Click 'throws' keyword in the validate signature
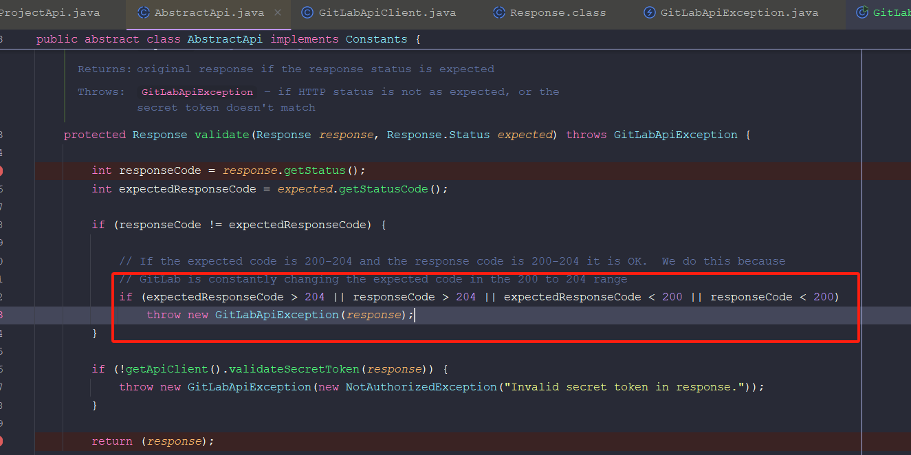 point(586,135)
